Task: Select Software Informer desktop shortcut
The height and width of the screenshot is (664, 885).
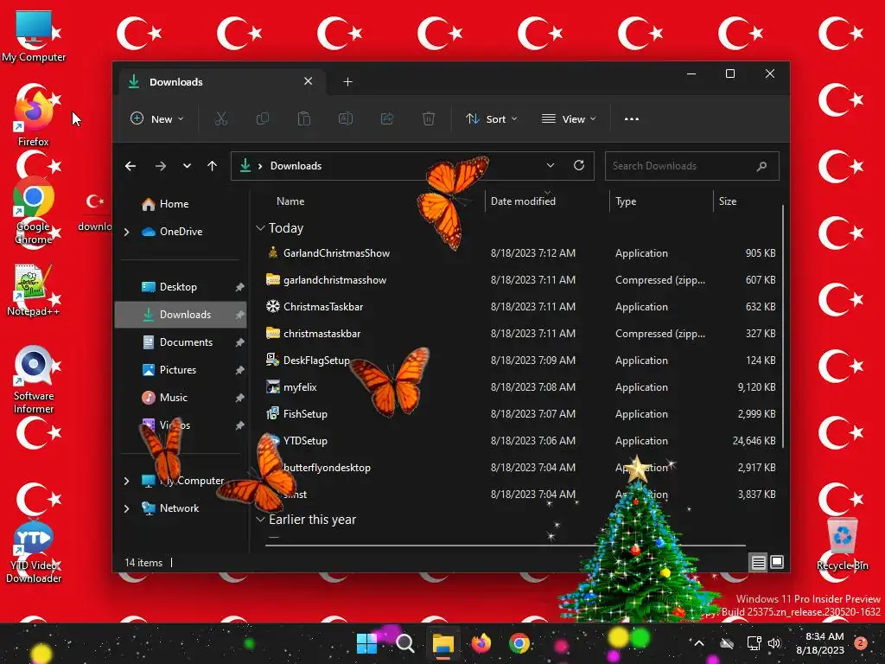Action: [x=34, y=380]
